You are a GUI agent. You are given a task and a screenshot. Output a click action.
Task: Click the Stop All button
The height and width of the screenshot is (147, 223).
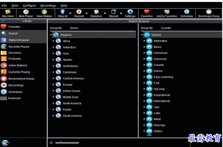click(x=62, y=14)
